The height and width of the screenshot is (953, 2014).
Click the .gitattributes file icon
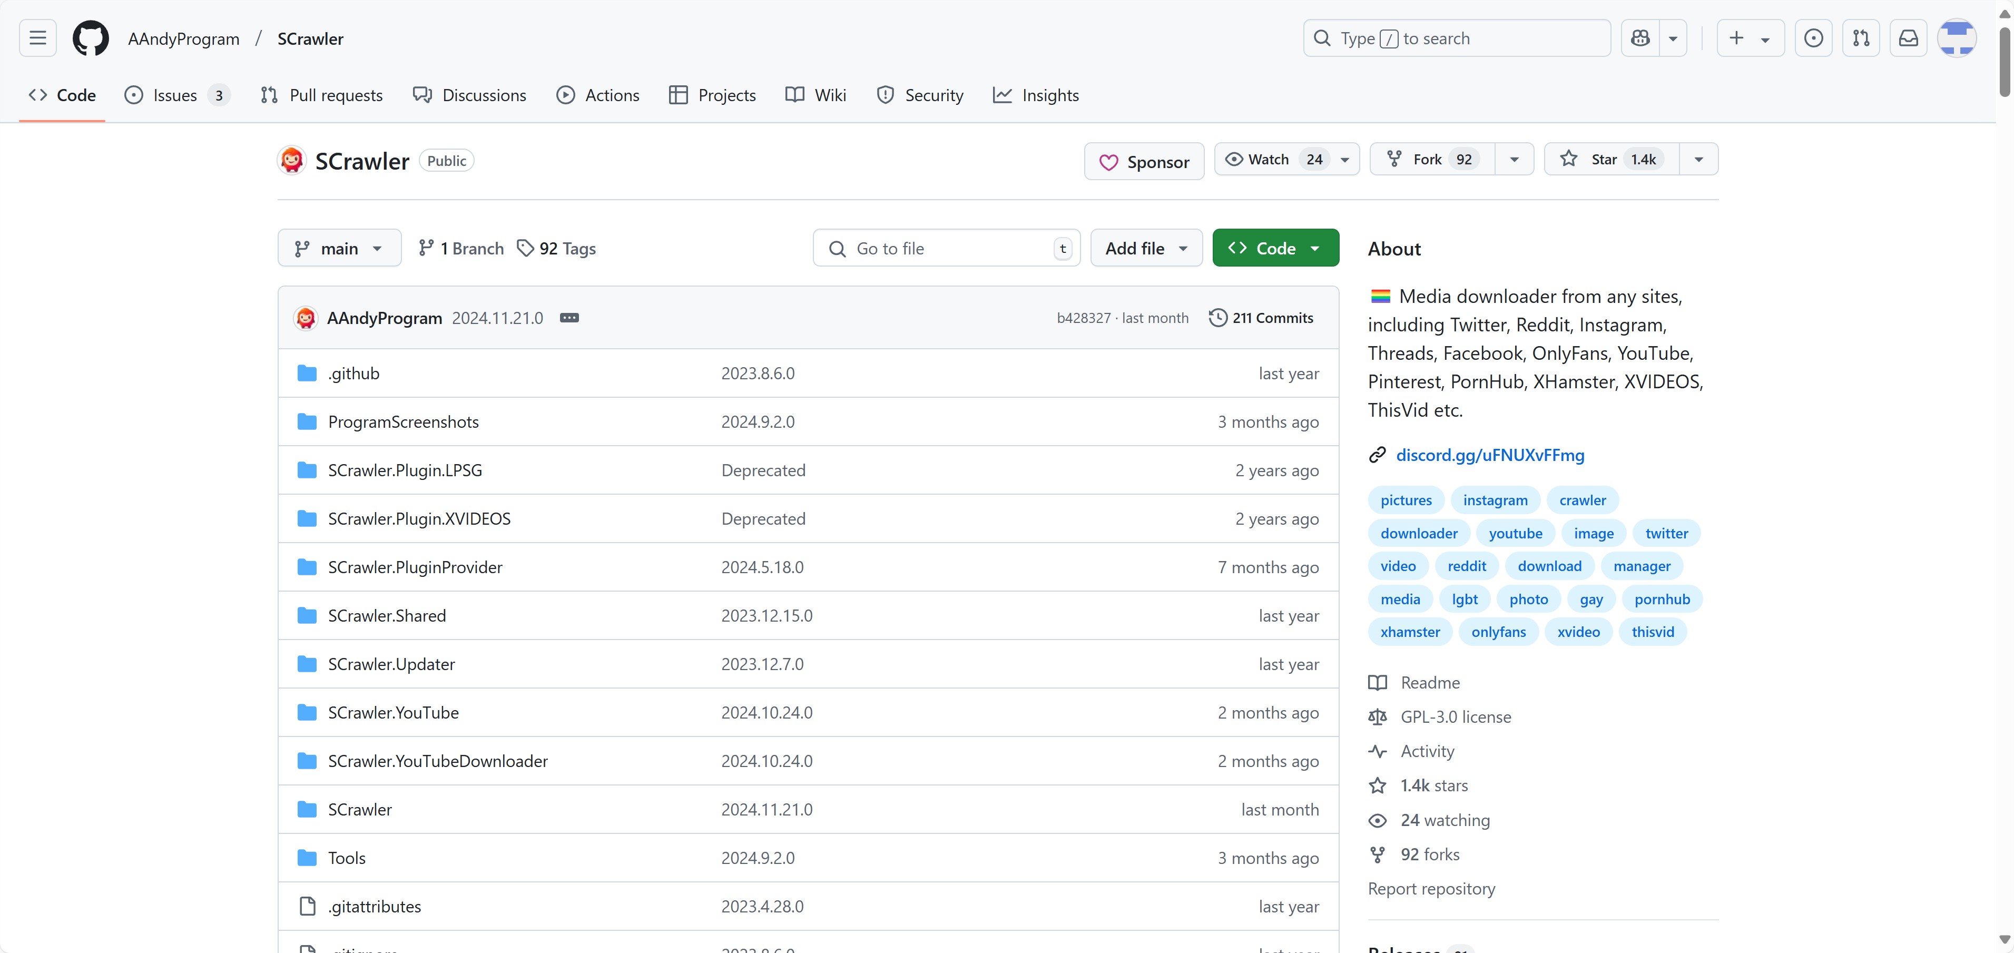307,907
